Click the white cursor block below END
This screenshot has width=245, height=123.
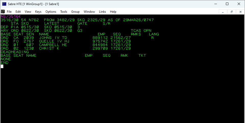pos(2,66)
